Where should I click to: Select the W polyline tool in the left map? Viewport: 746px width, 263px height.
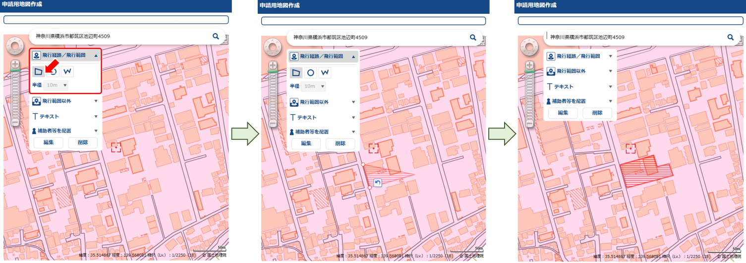click(67, 72)
